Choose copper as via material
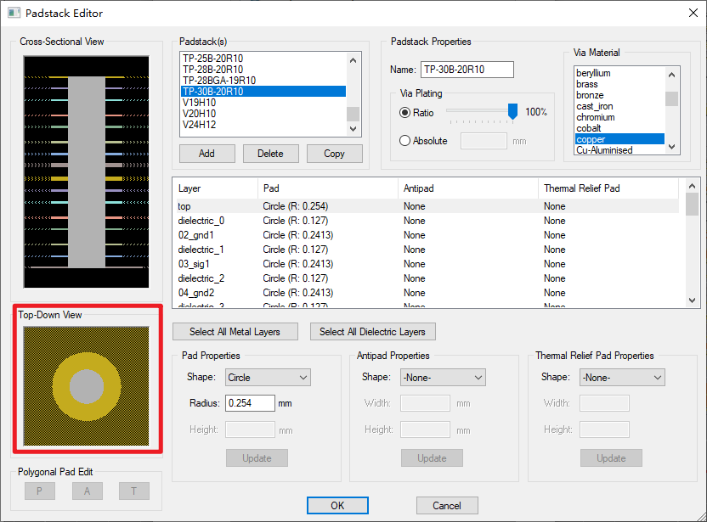The image size is (707, 522). (620, 139)
